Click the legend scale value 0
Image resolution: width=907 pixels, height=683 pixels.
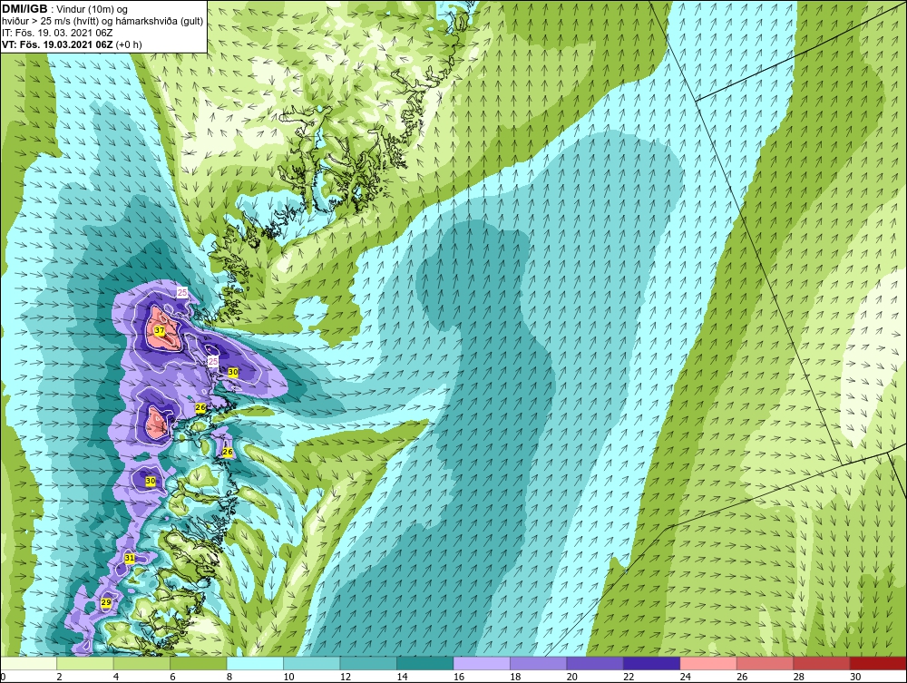pyautogui.click(x=3, y=677)
